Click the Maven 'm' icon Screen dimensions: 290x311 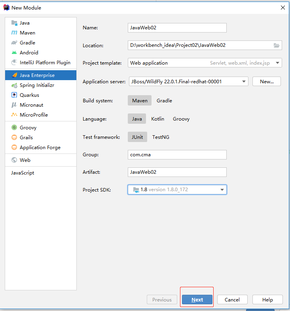[14, 33]
